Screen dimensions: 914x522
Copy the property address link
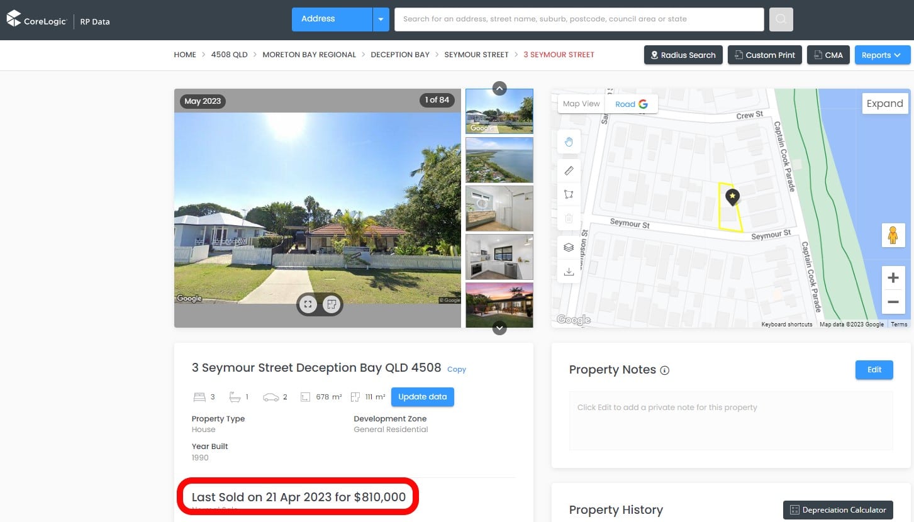457,370
